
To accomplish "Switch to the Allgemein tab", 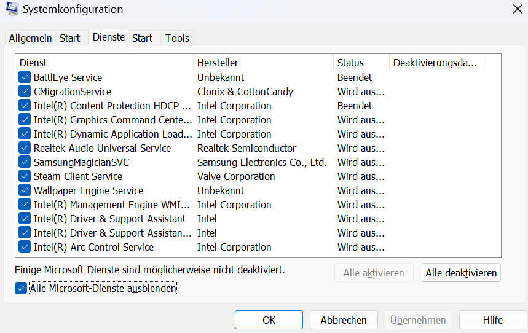I will point(30,38).
